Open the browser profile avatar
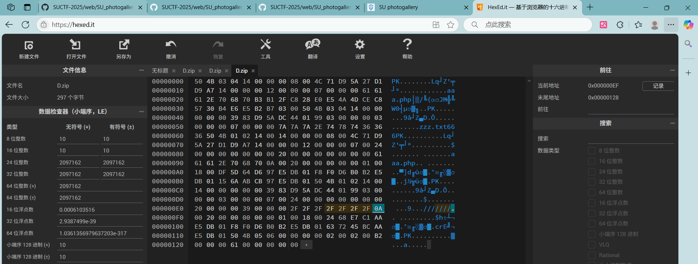698x264 pixels. [655, 25]
